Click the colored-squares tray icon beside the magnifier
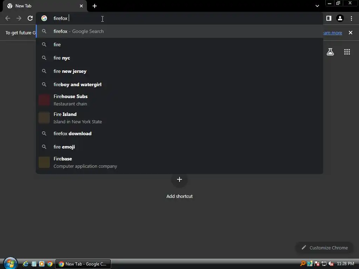Viewport: 359px width, 269px height. click(310, 263)
